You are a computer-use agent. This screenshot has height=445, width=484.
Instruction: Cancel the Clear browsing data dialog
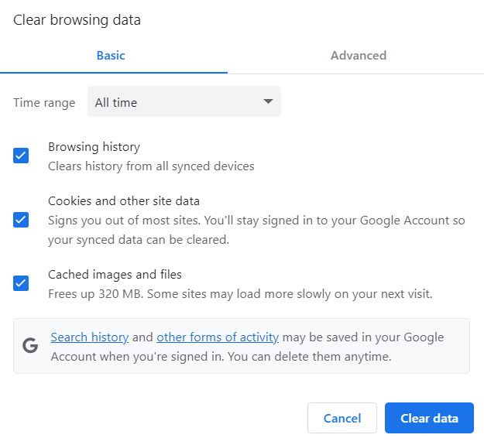click(342, 418)
